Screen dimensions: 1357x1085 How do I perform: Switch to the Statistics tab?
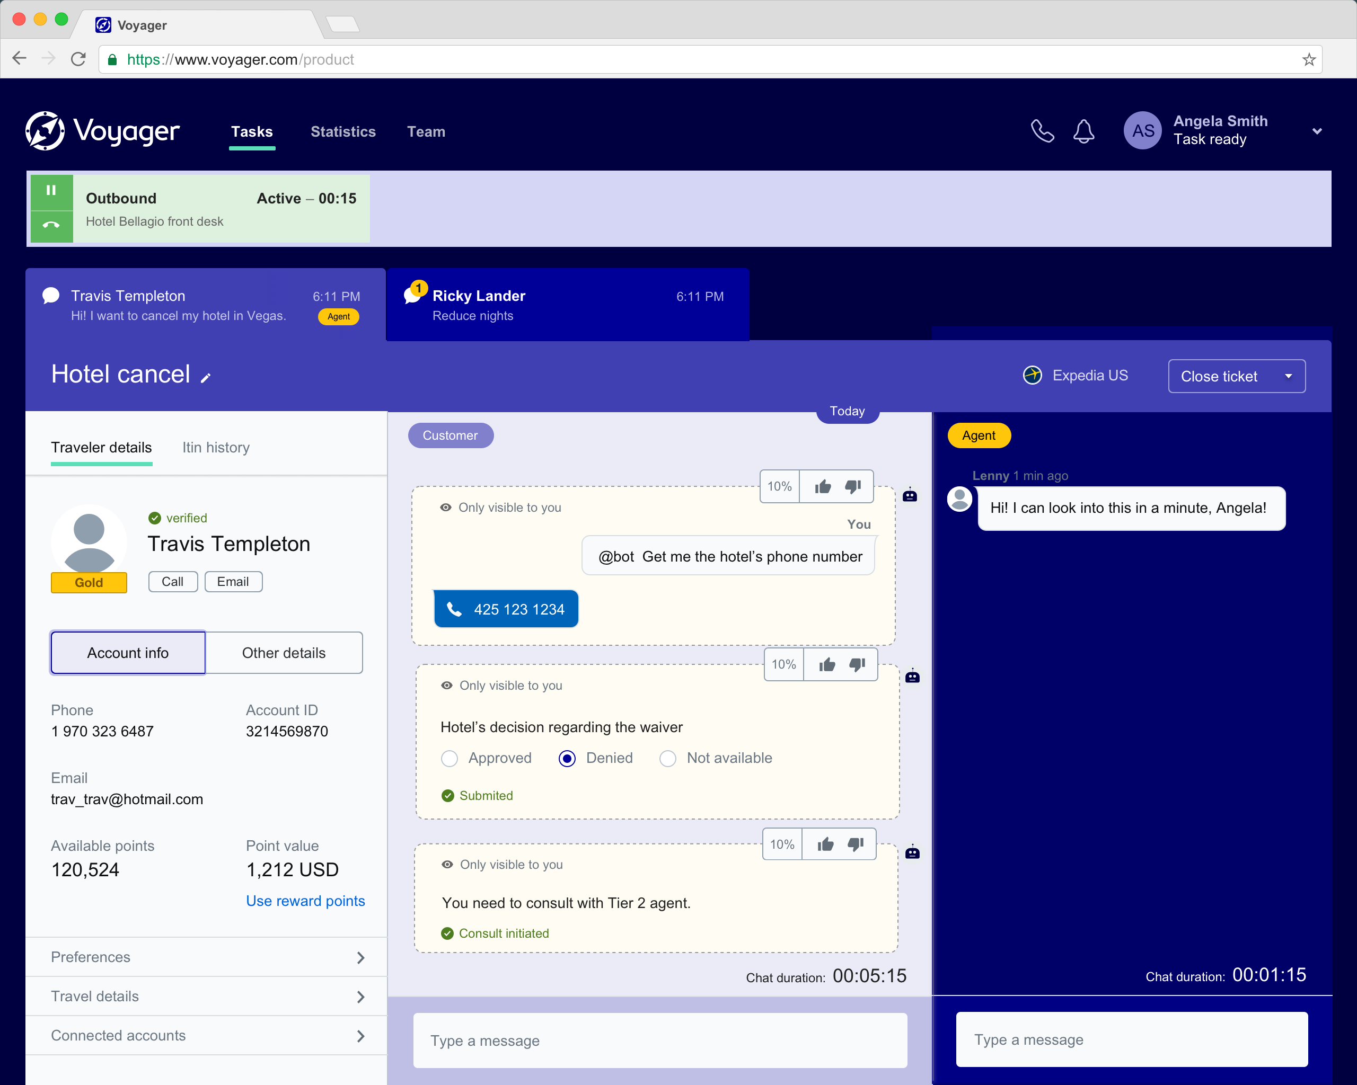tap(343, 131)
